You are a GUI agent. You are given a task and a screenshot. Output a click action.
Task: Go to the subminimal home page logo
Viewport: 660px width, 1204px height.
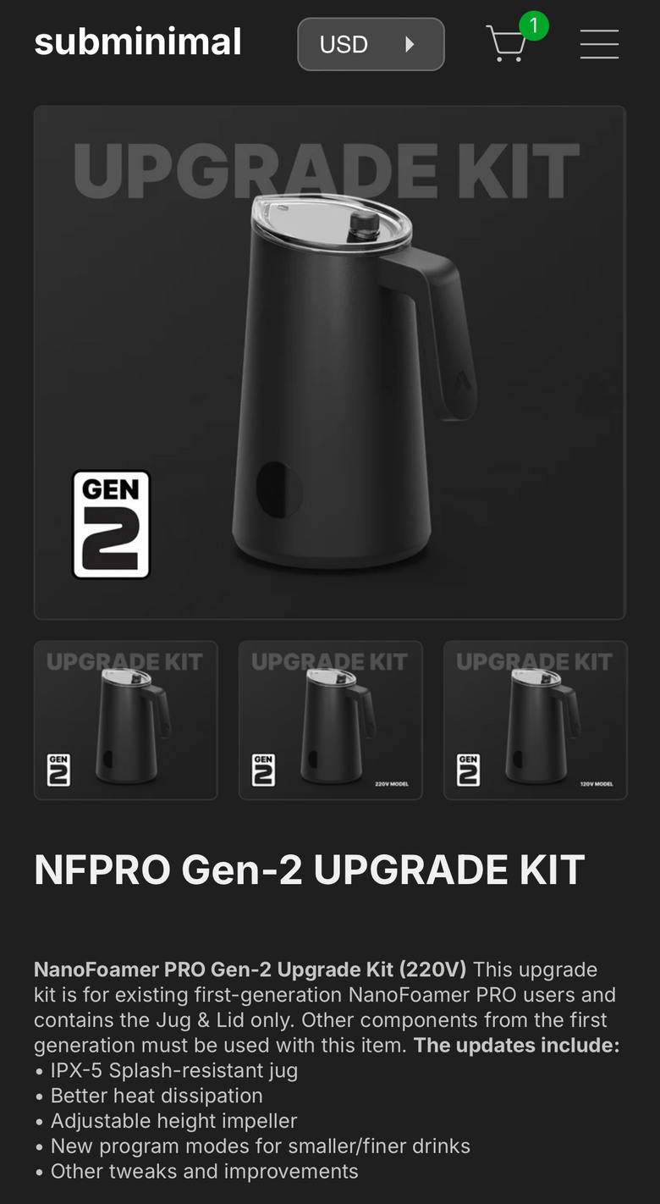(138, 42)
